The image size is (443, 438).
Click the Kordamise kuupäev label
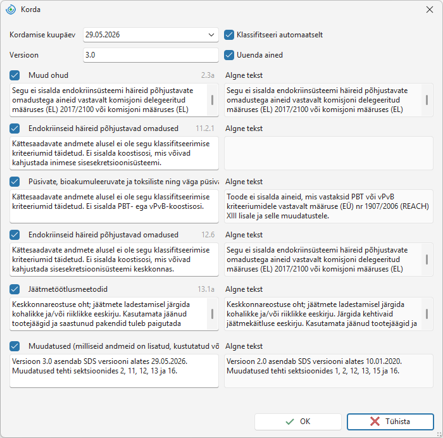pos(42,35)
